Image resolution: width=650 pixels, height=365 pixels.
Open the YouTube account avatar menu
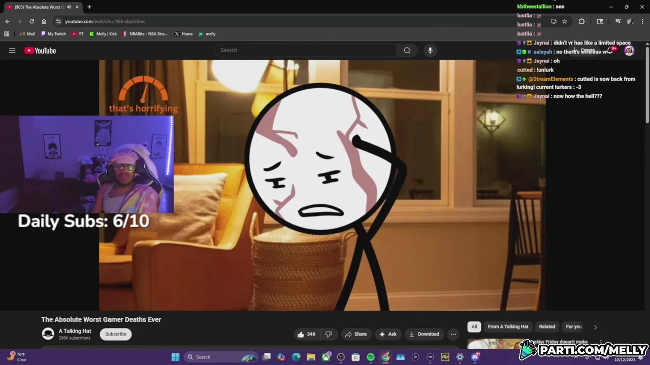click(629, 50)
